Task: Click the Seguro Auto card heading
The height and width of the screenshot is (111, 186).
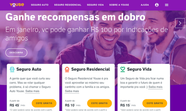Action: tap(29, 69)
